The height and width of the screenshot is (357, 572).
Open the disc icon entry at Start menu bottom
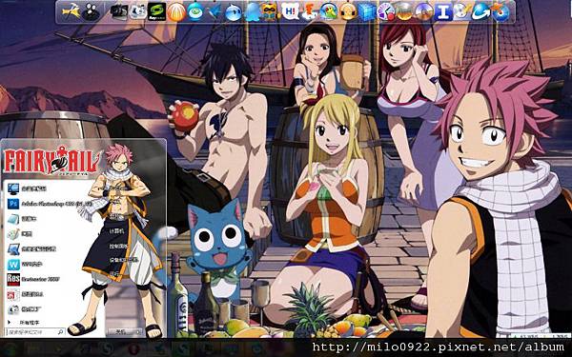pos(24,309)
